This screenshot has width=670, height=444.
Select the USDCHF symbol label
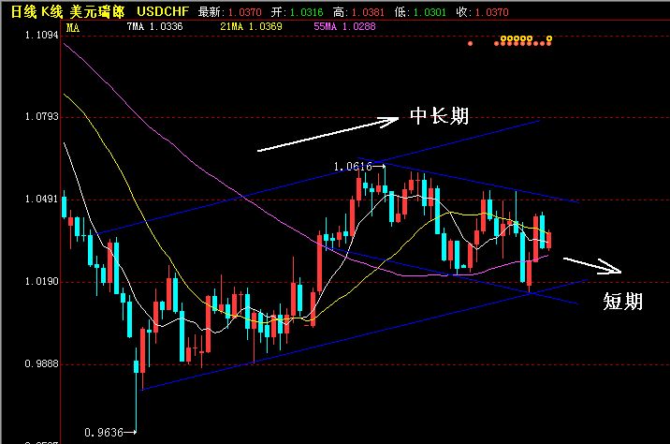(x=163, y=11)
